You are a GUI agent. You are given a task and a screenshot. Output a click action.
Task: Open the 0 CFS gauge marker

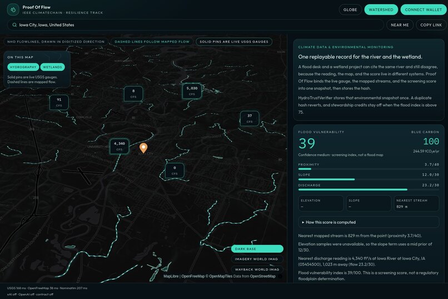tap(175, 170)
